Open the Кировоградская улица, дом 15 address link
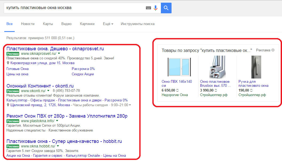The width and height of the screenshot is (282, 161). (42, 63)
